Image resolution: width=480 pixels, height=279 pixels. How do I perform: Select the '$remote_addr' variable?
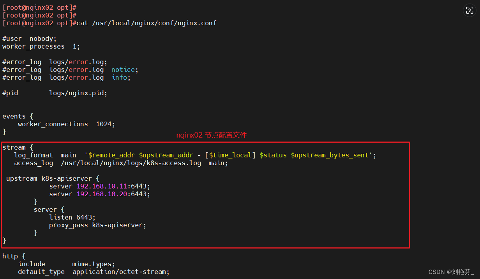pos(111,155)
